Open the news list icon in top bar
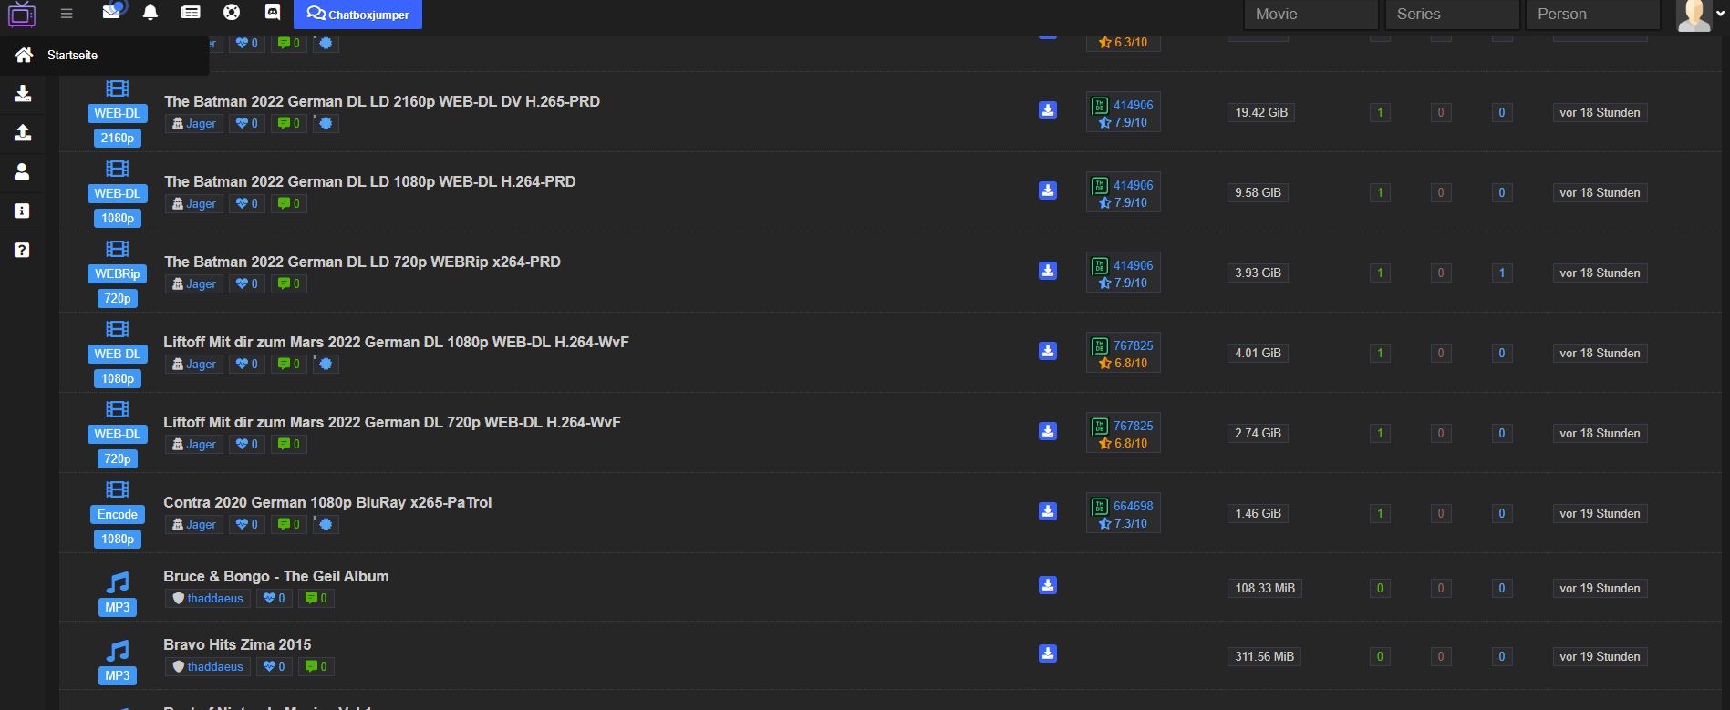1730x710 pixels. [191, 13]
